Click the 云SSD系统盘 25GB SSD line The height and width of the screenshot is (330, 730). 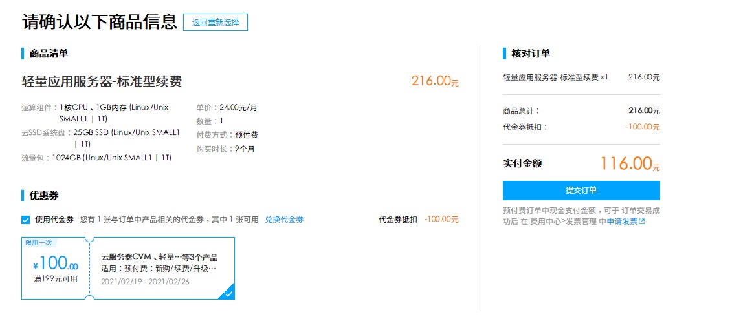tap(100, 138)
